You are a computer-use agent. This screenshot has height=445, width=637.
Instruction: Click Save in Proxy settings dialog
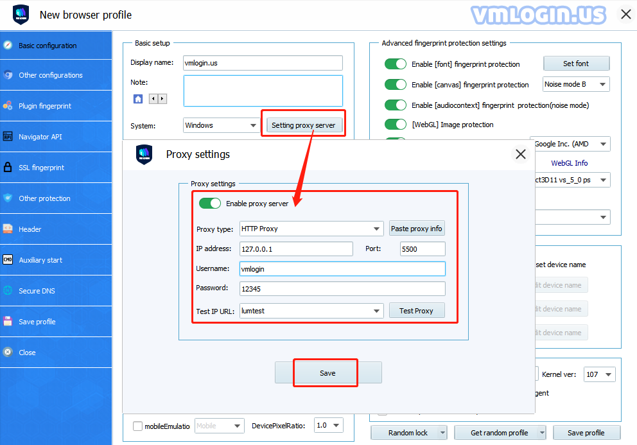click(x=328, y=372)
